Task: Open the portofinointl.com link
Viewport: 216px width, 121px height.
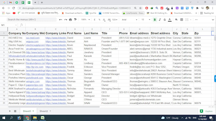Action: click(35, 78)
